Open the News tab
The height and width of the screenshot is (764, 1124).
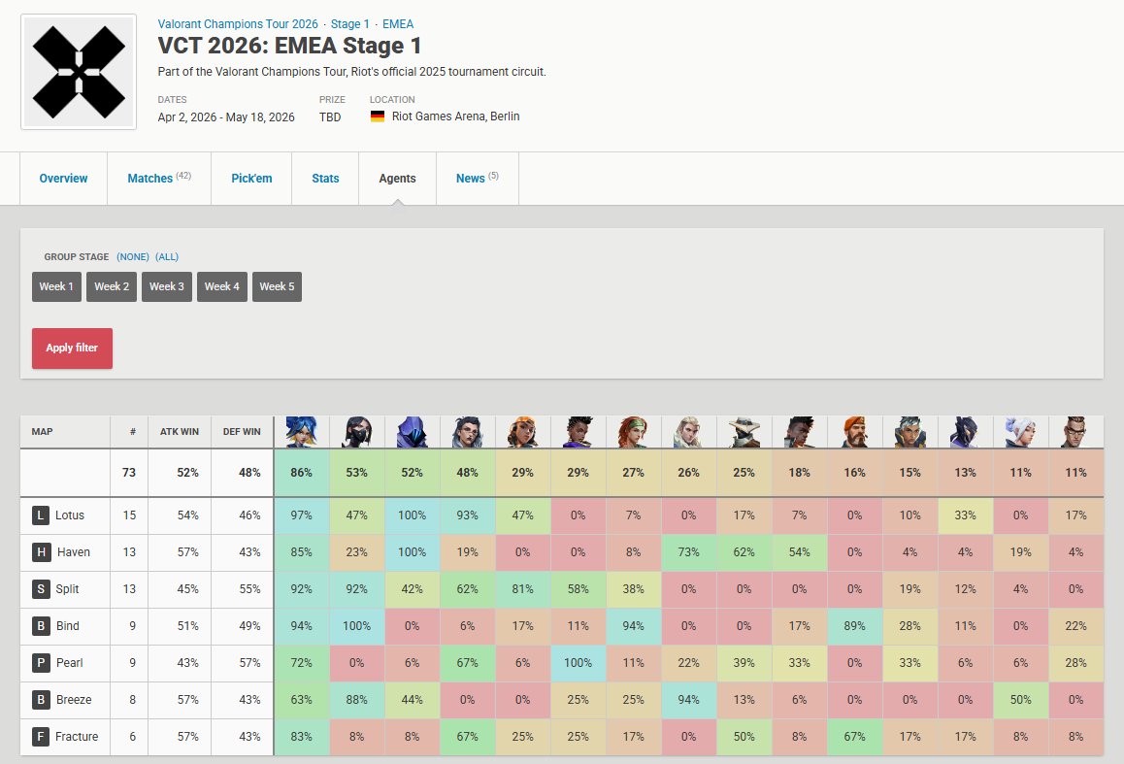(x=478, y=179)
